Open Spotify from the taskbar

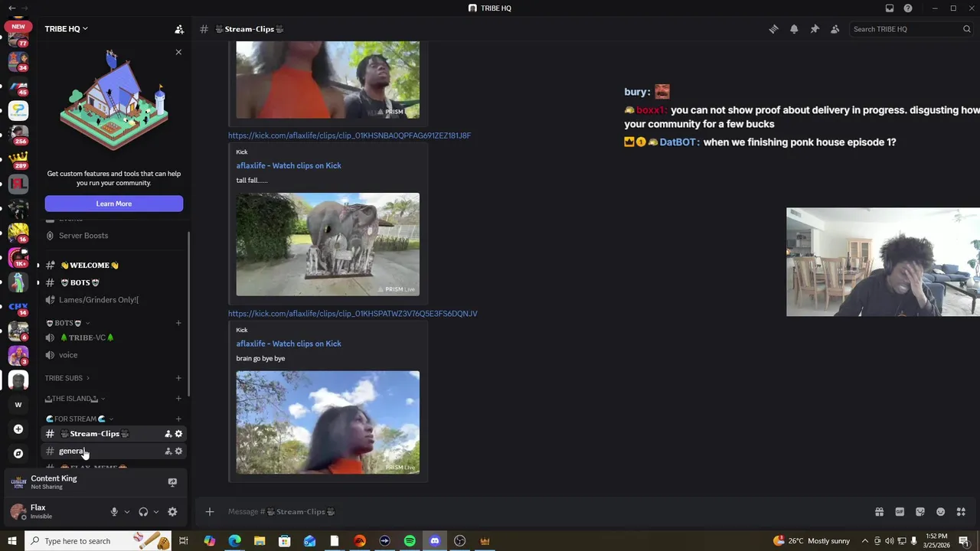tap(410, 541)
